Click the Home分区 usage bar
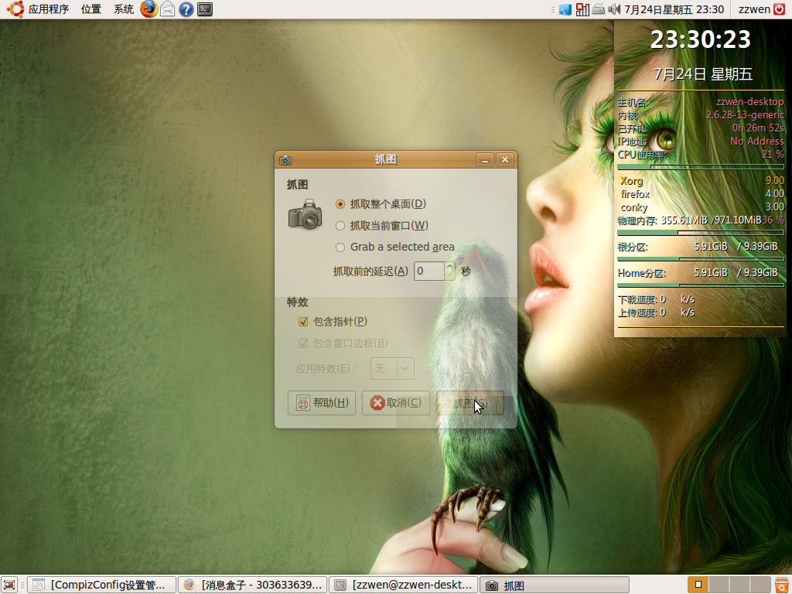This screenshot has height=594, width=792. coord(701,285)
